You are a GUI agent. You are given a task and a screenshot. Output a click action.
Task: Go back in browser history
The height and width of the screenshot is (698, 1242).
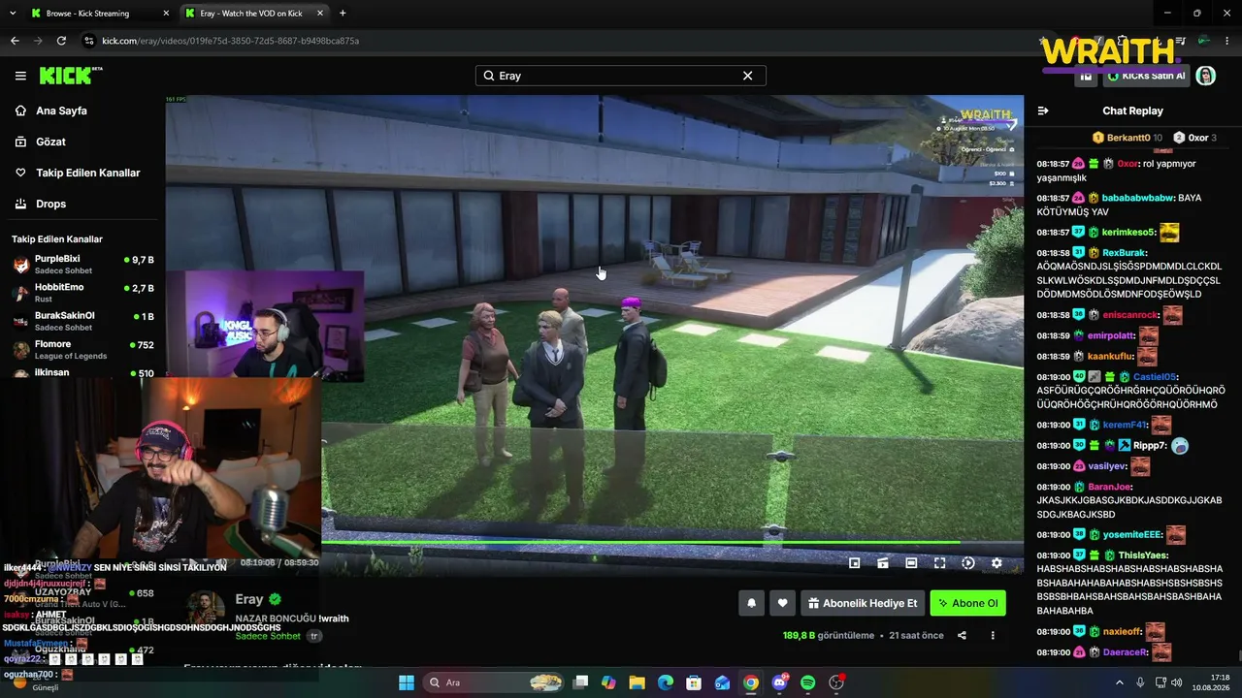[15, 41]
